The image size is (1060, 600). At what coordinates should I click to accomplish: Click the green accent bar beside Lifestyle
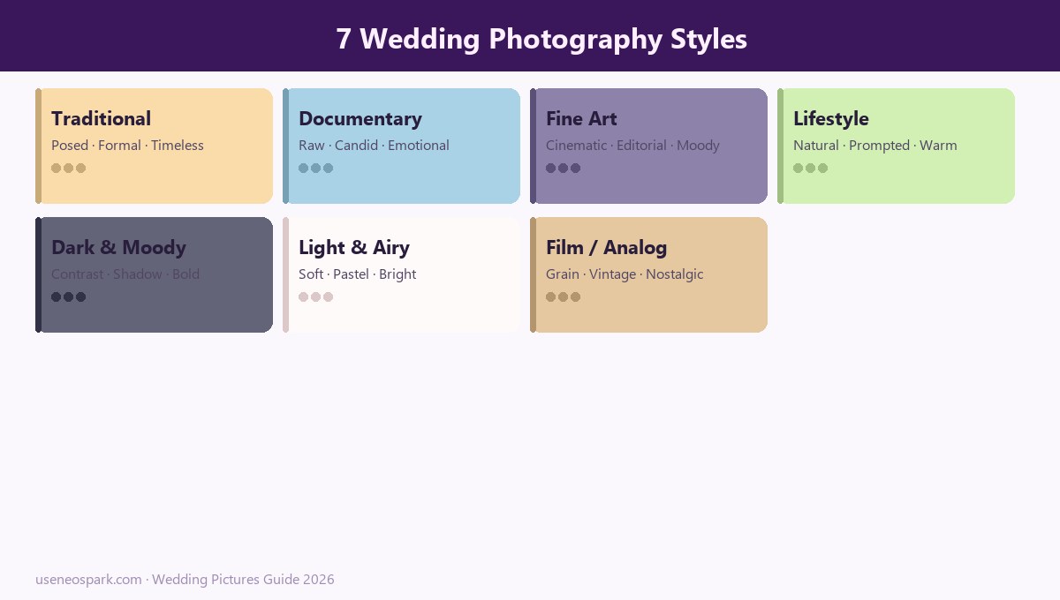click(x=780, y=146)
